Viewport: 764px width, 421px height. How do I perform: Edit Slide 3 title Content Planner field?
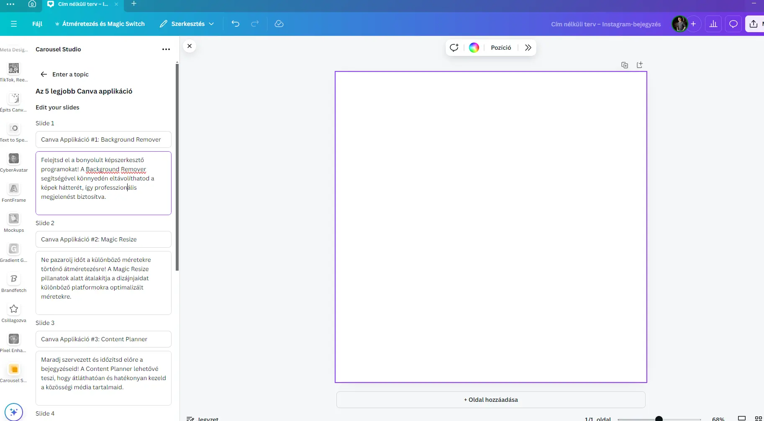coord(103,339)
